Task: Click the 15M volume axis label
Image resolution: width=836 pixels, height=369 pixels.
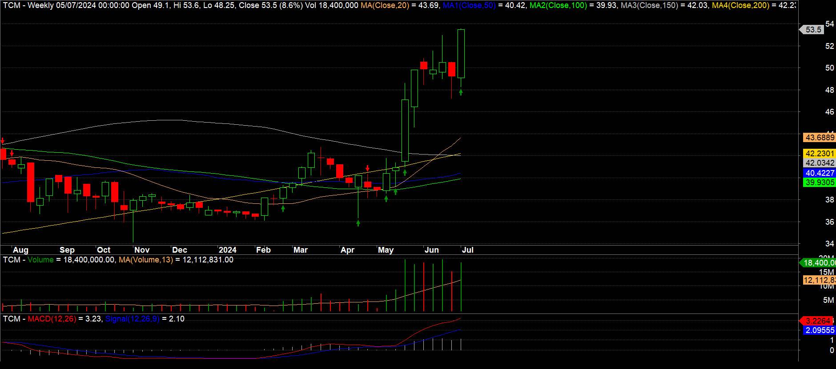Action: click(826, 272)
